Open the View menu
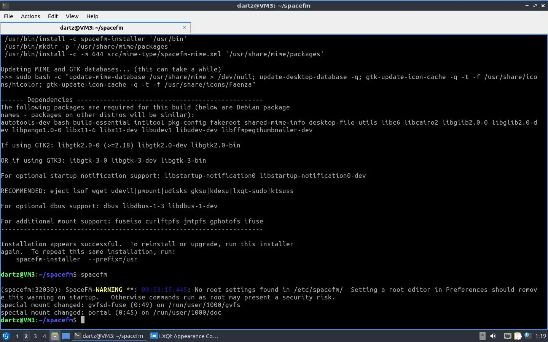 click(72, 16)
